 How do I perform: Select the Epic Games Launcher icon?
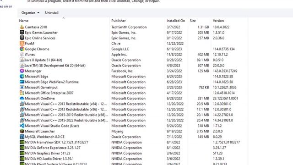click(x=22, y=33)
